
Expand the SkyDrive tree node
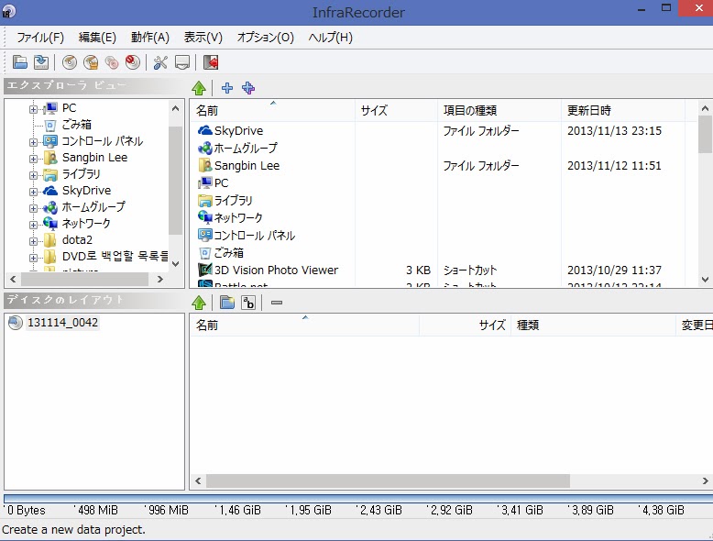pos(33,192)
